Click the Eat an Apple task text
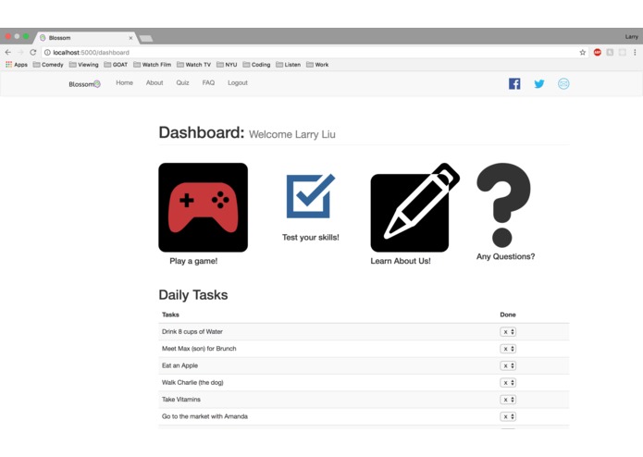 (x=179, y=365)
